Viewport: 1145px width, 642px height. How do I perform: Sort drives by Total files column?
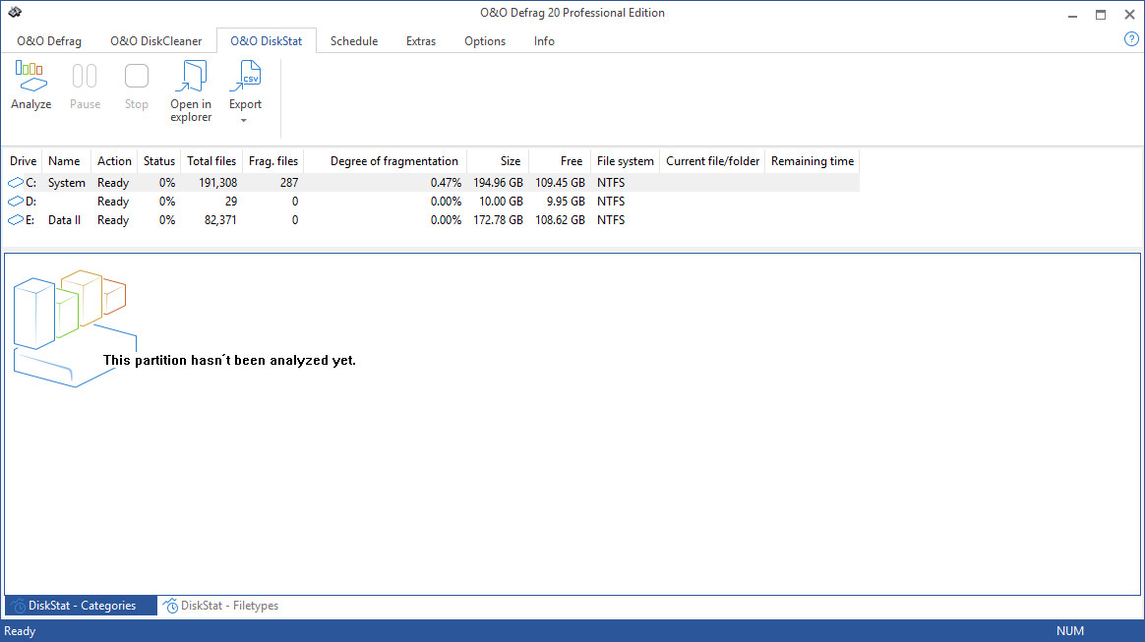tap(211, 161)
